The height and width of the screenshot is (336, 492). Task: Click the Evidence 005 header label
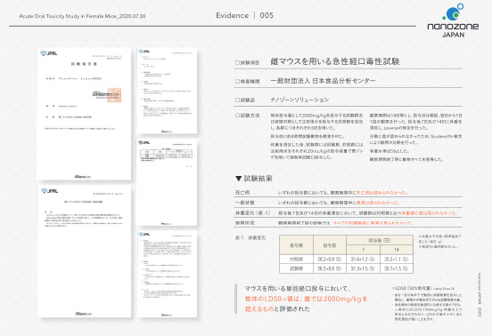pyautogui.click(x=244, y=15)
